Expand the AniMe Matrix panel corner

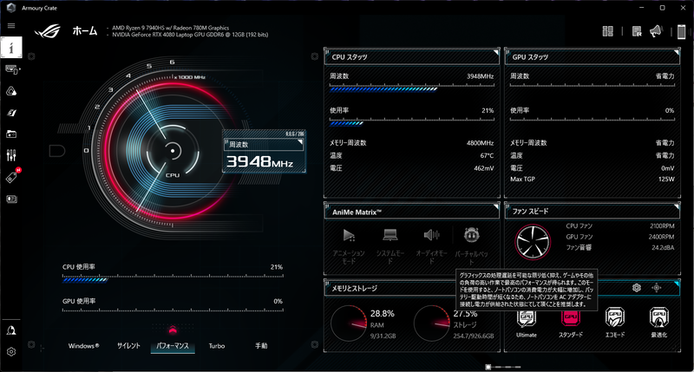tap(495, 207)
